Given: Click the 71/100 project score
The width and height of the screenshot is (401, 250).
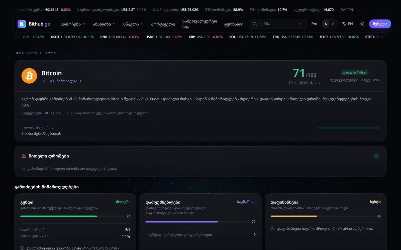Looking at the screenshot, I should point(305,73).
